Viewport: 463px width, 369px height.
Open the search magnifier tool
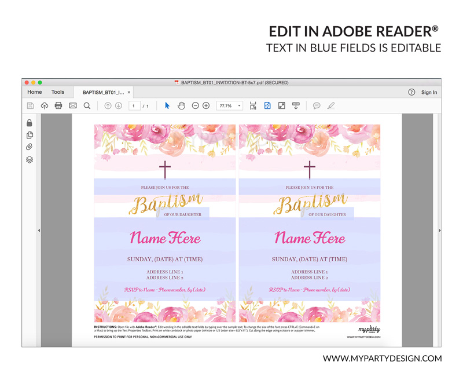[87, 106]
